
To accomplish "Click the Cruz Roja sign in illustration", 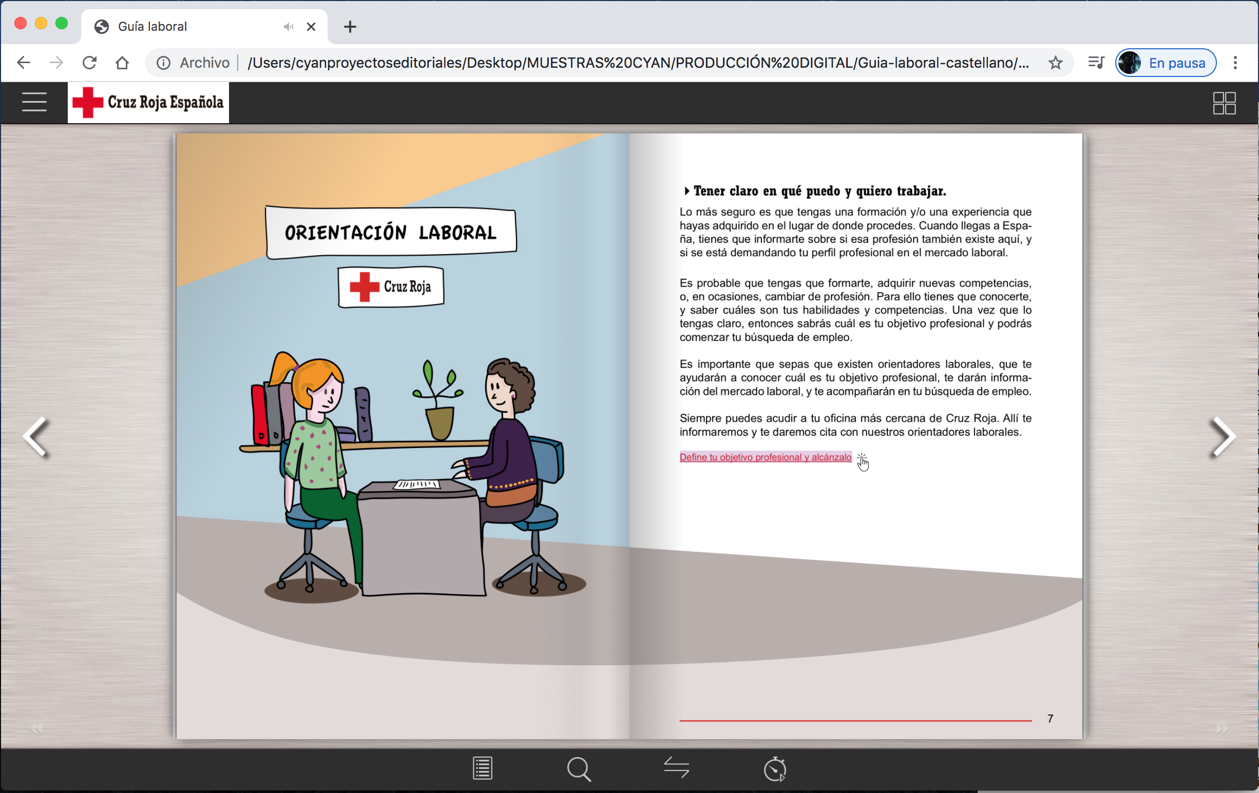I will point(391,286).
